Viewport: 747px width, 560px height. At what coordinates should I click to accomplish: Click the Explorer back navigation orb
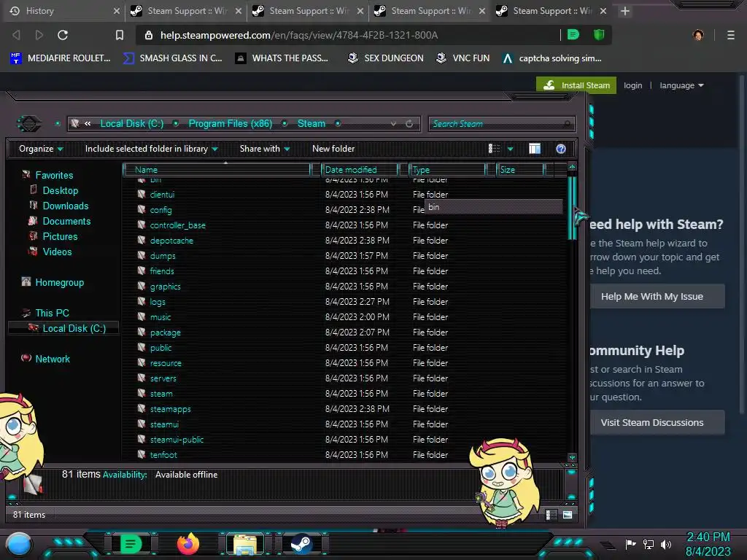(28, 124)
